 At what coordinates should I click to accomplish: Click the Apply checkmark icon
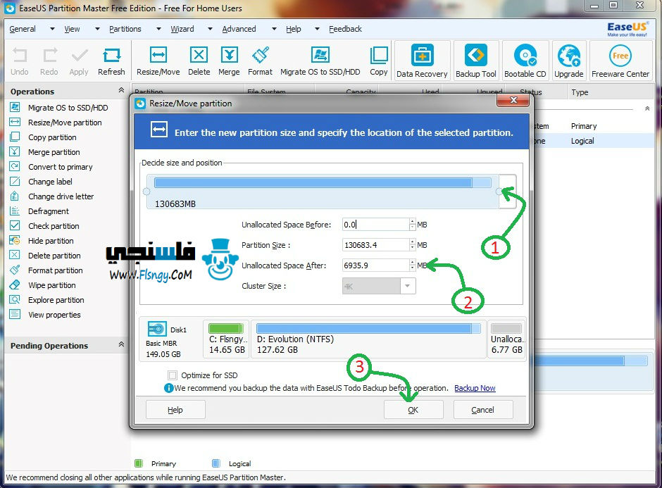pyautogui.click(x=80, y=56)
